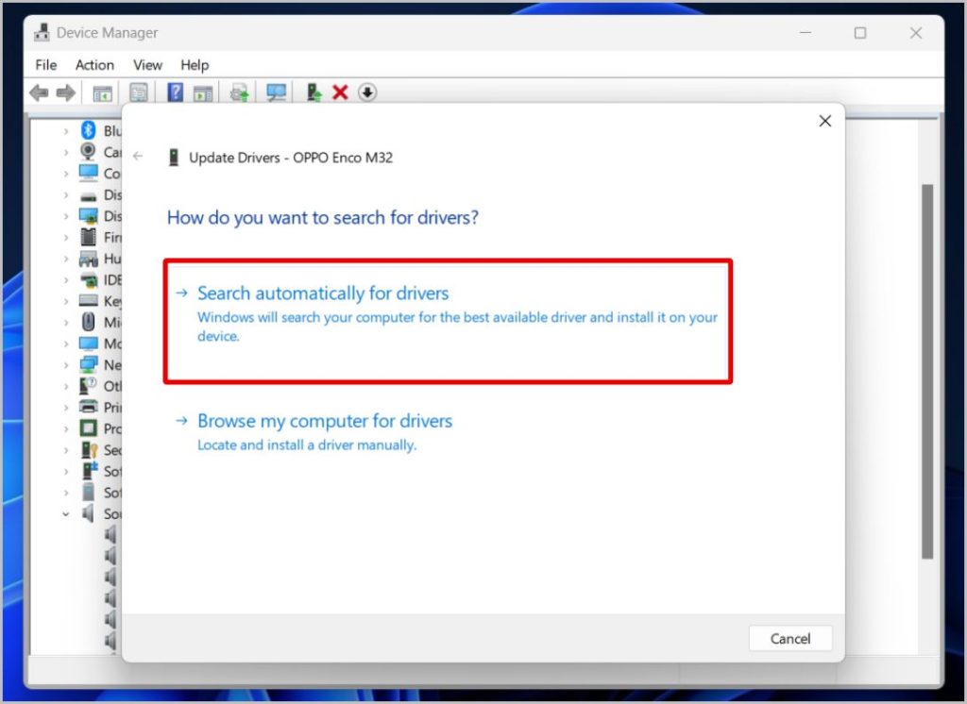Select the Security devices key icon beside 'Sec'
This screenshot has height=704, width=967.
click(x=90, y=449)
